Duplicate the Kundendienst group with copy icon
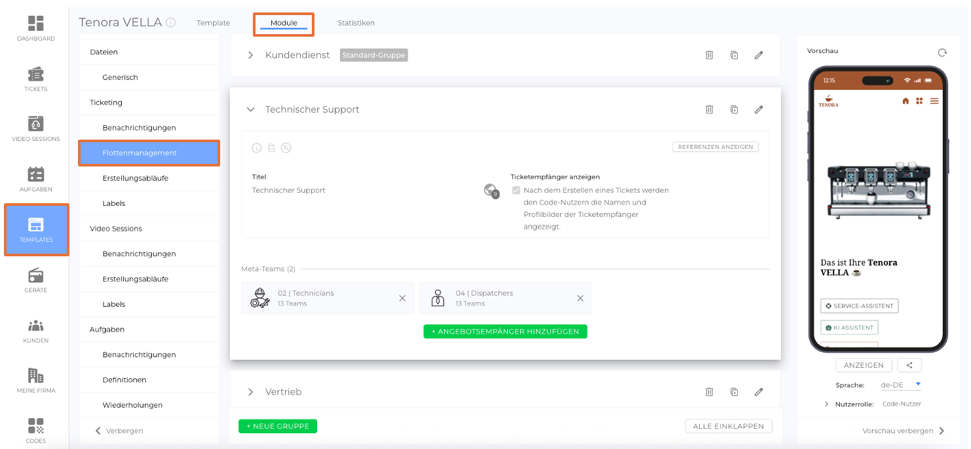This screenshot has width=971, height=449. (x=734, y=56)
